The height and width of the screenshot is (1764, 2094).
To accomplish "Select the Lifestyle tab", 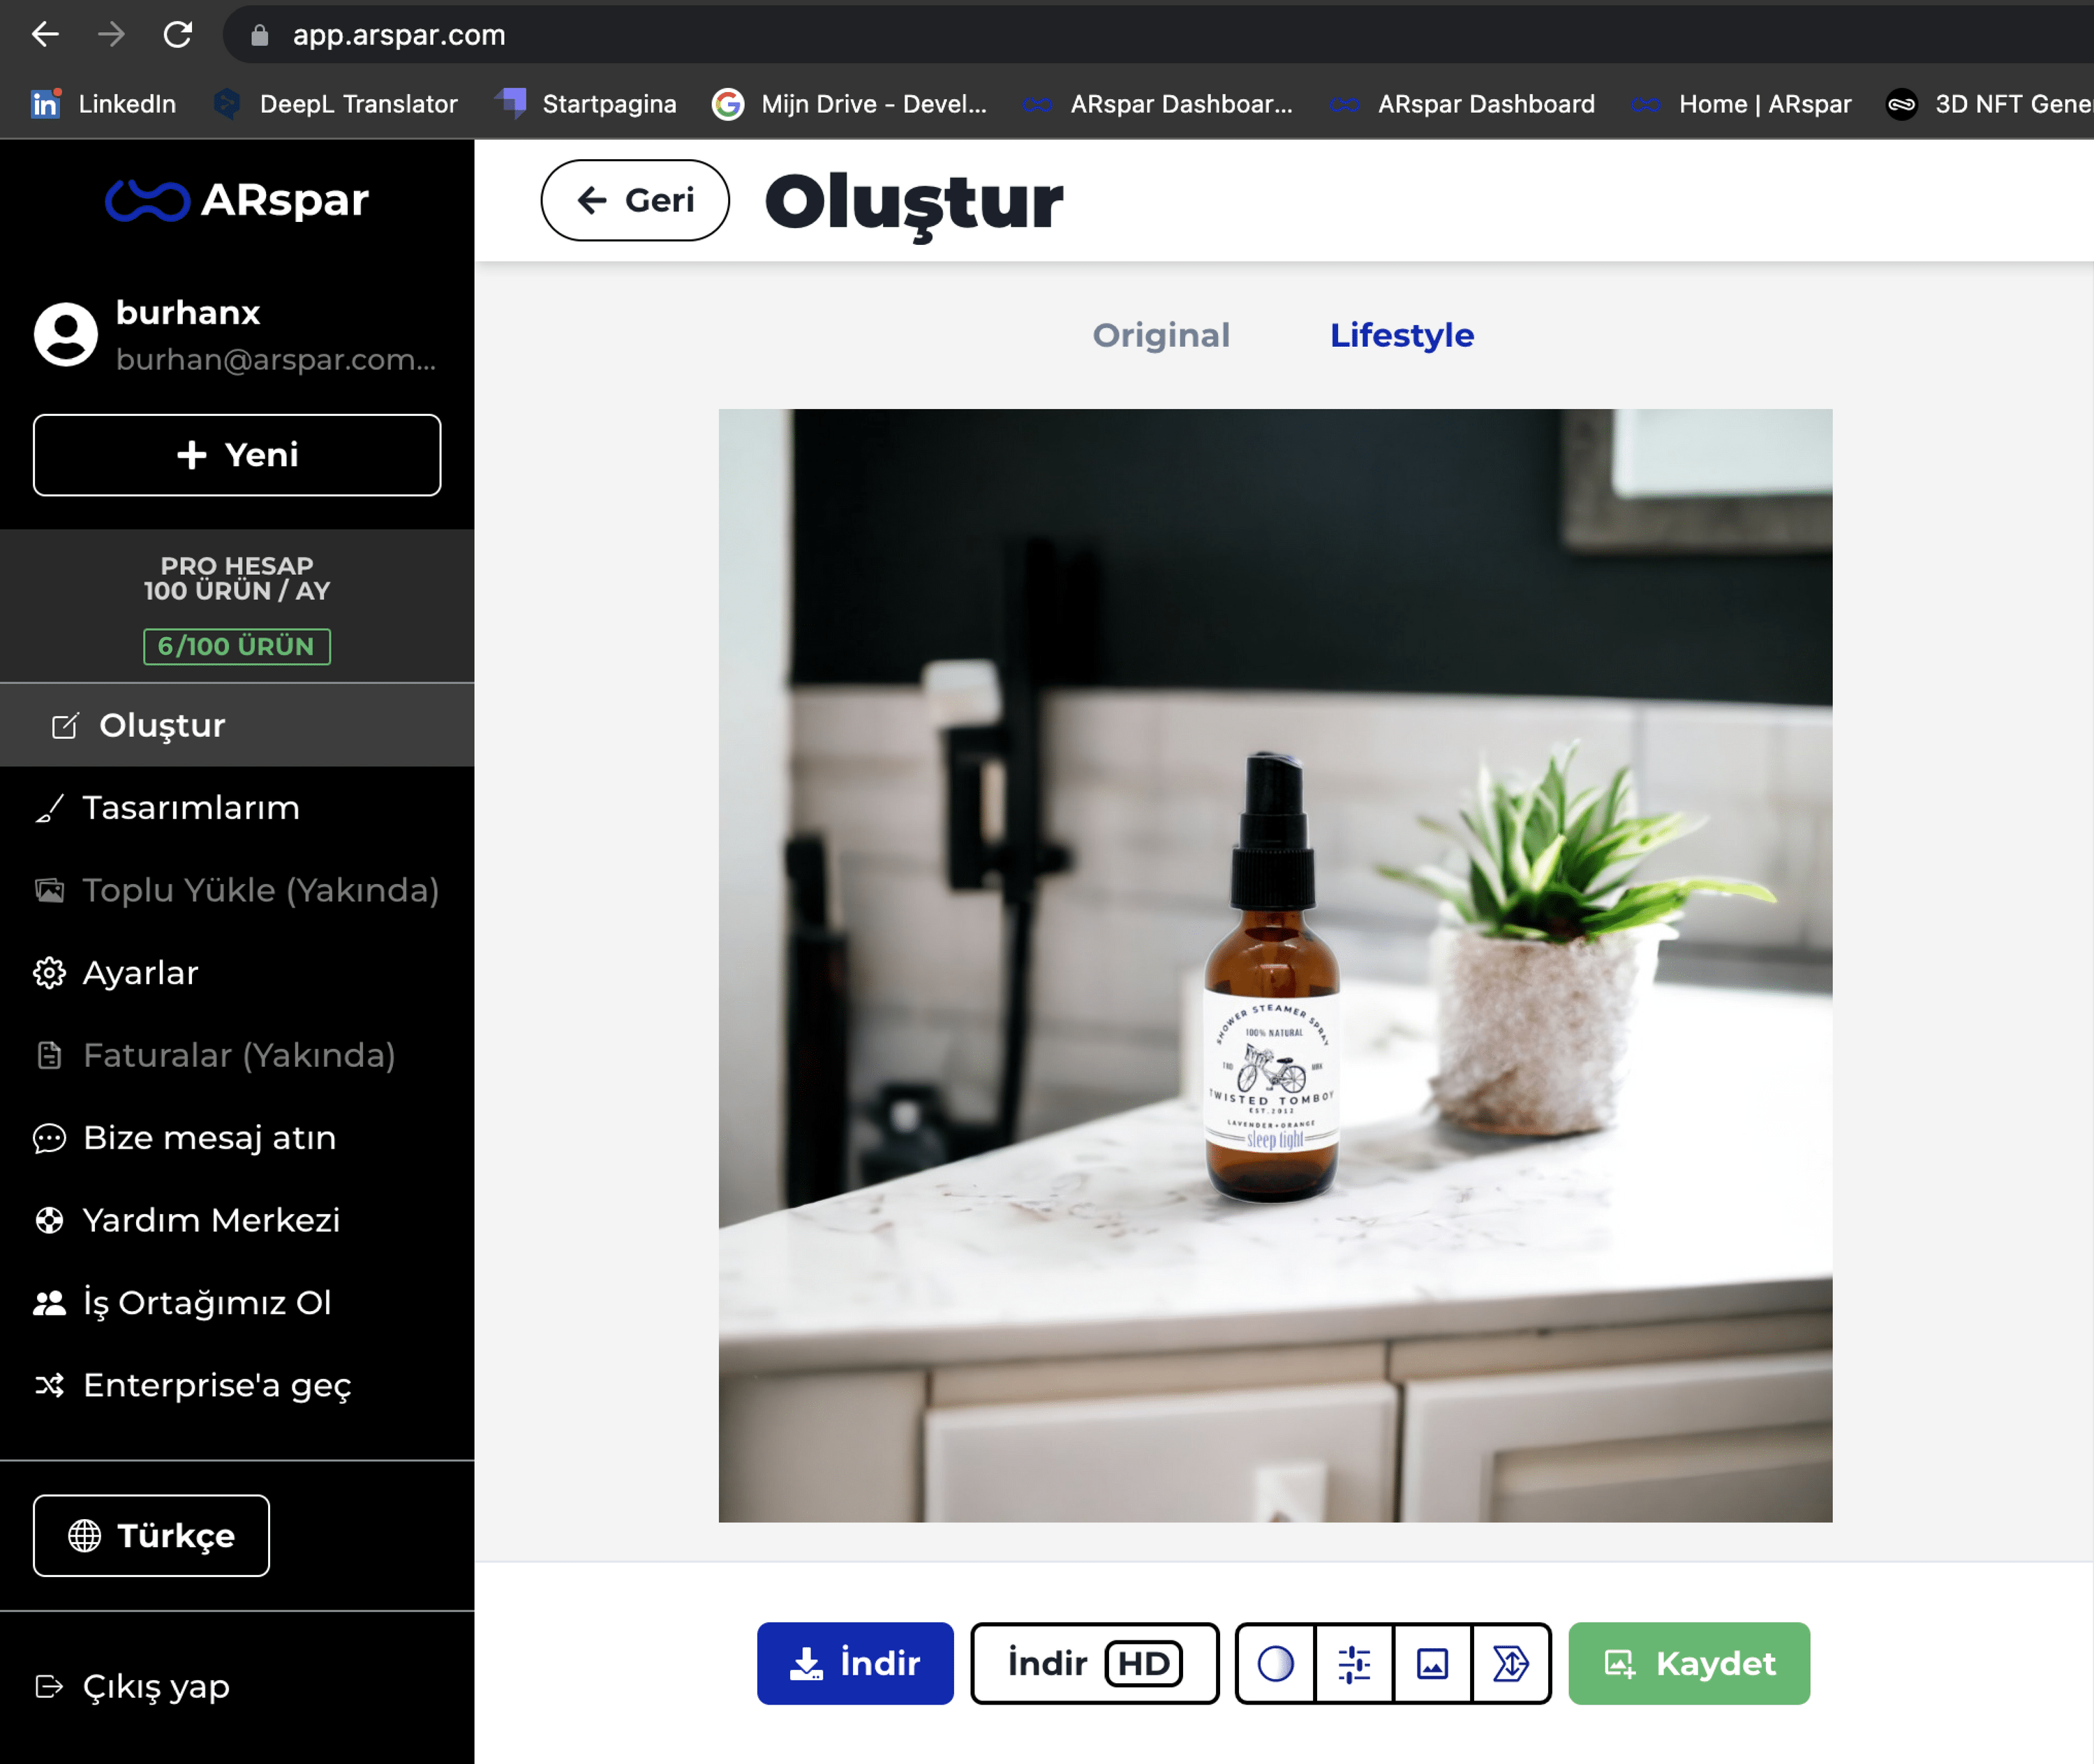I will 1401,335.
